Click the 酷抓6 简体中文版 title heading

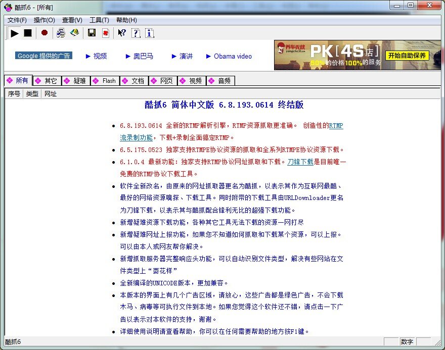tap(224, 105)
